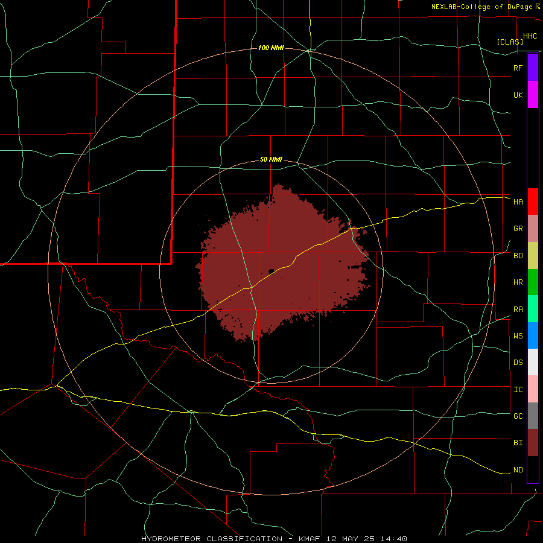Viewport: 543px width, 543px height.
Task: Select the BD yellow legend swatch
Action: coord(533,256)
